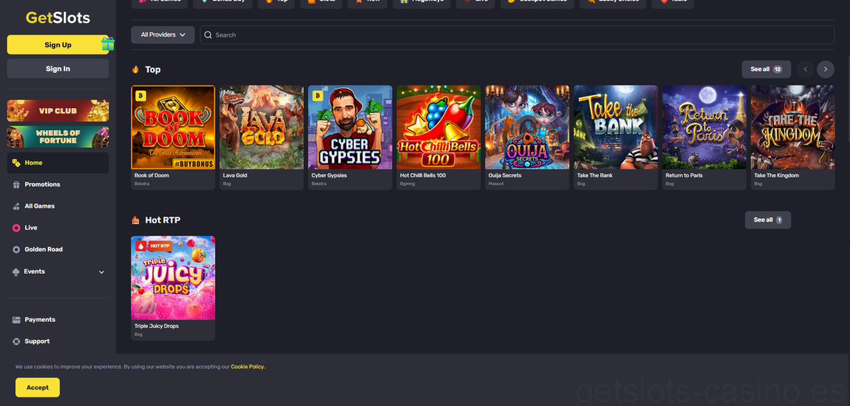This screenshot has width=850, height=406.
Task: Click the Payments card icon
Action: (x=17, y=320)
